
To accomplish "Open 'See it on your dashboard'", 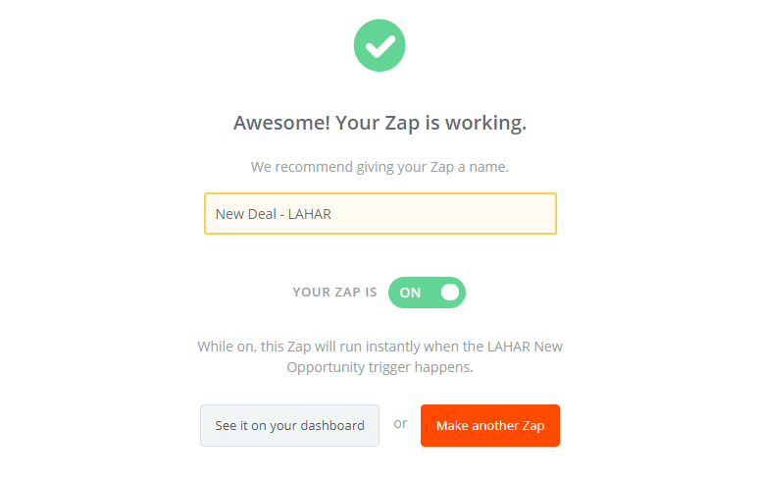I will 289,425.
